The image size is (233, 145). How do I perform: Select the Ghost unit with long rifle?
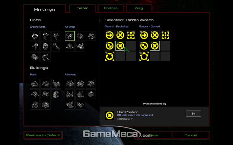tap(35, 46)
